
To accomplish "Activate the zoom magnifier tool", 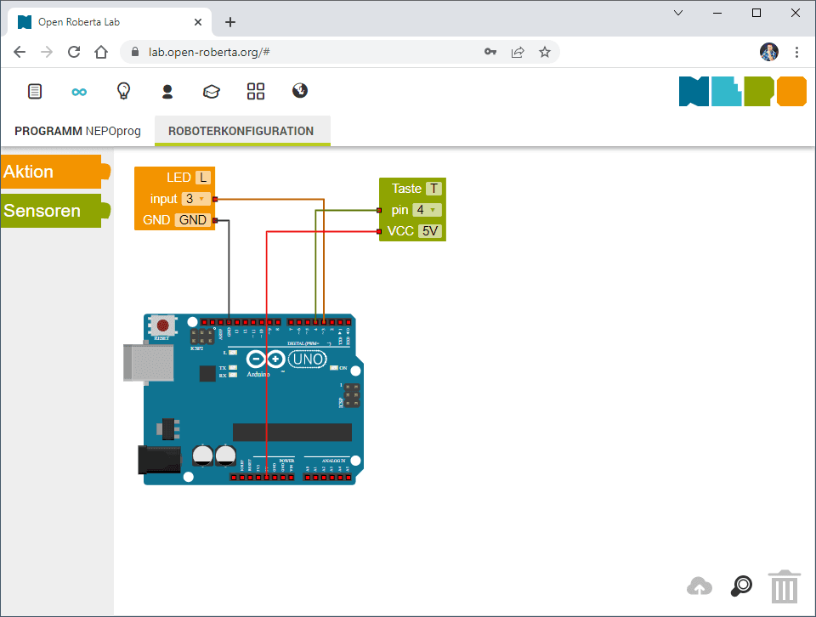I will tap(740, 586).
